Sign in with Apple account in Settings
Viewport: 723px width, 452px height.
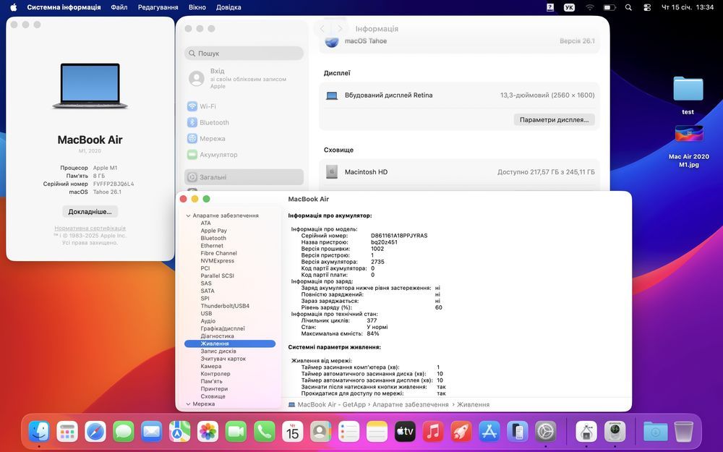pos(244,78)
